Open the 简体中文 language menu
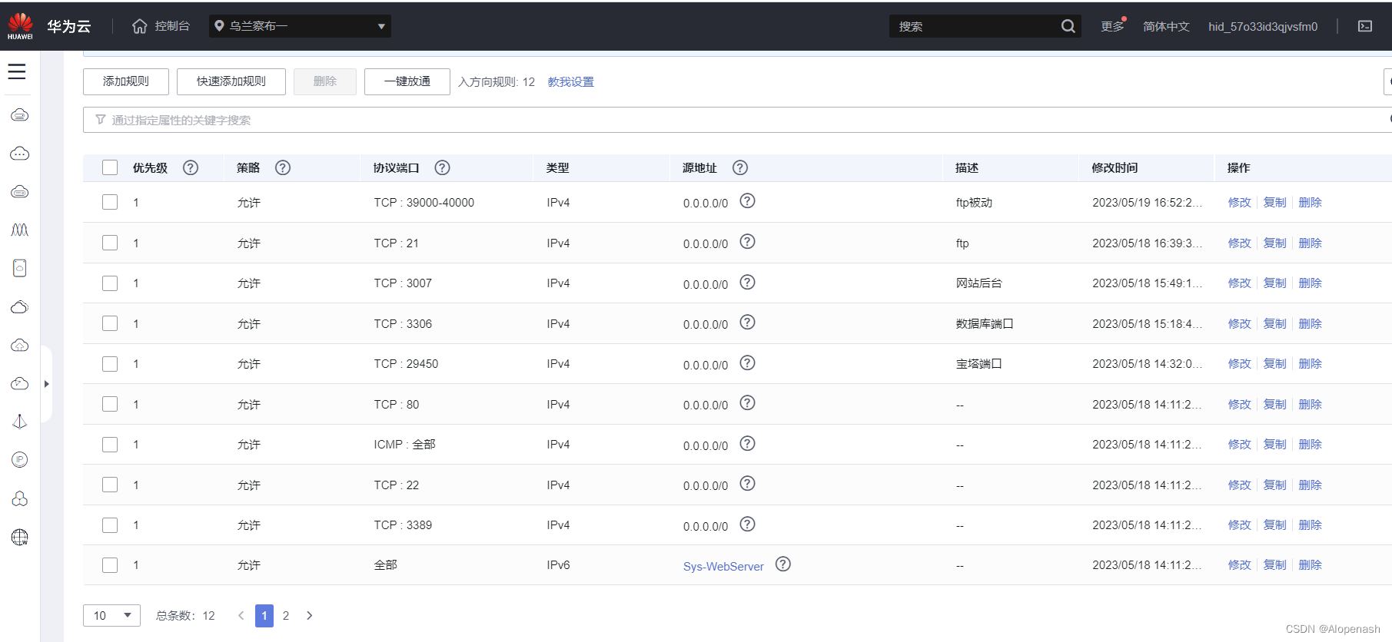This screenshot has width=1392, height=642. tap(1166, 26)
